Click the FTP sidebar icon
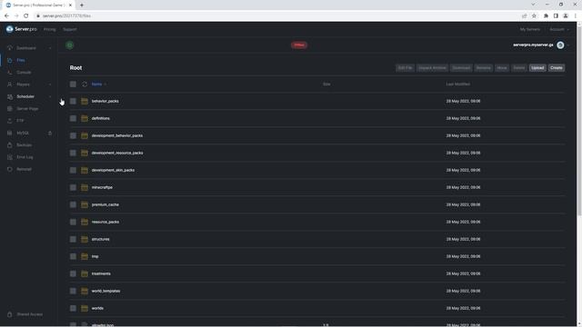582x327 pixels. pos(10,121)
